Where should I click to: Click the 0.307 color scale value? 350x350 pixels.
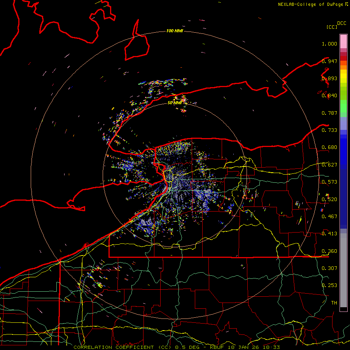[329, 268]
